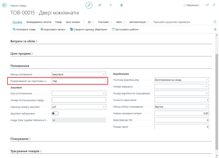Image resolution: width=219 pixels, height=158 pixels.
Task: Click the Копіювати товар button
Action: pos(24,30)
